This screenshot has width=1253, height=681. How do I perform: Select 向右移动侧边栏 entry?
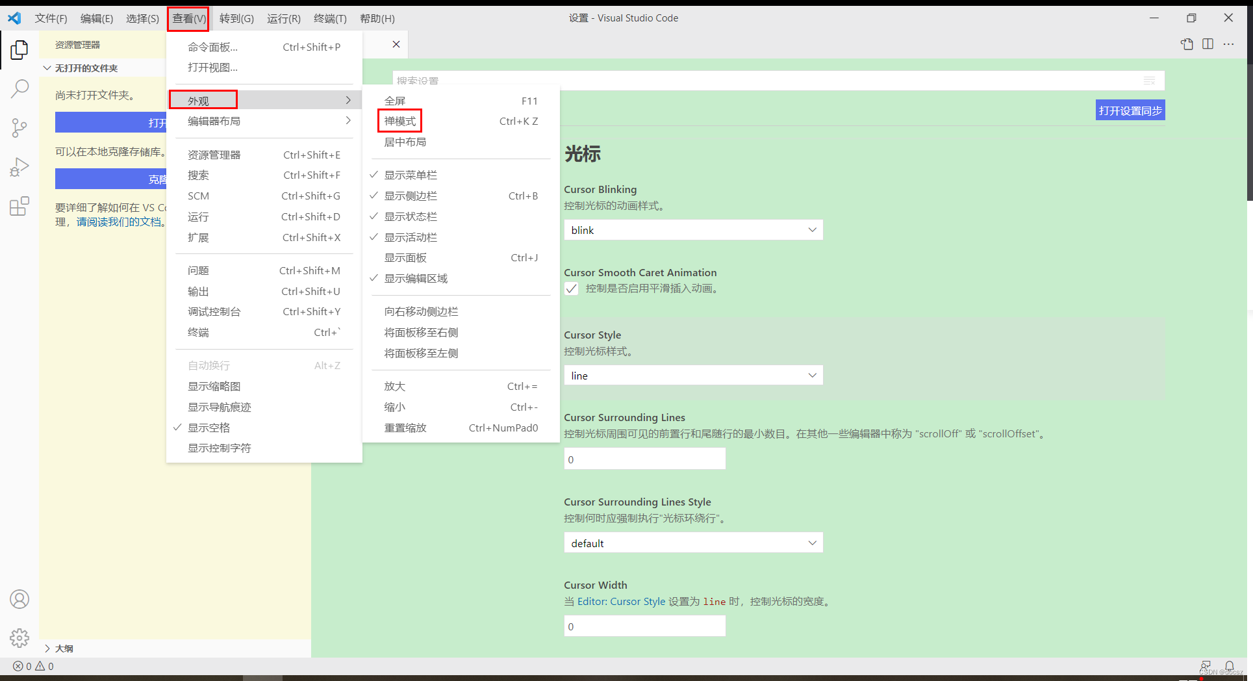[461, 311]
